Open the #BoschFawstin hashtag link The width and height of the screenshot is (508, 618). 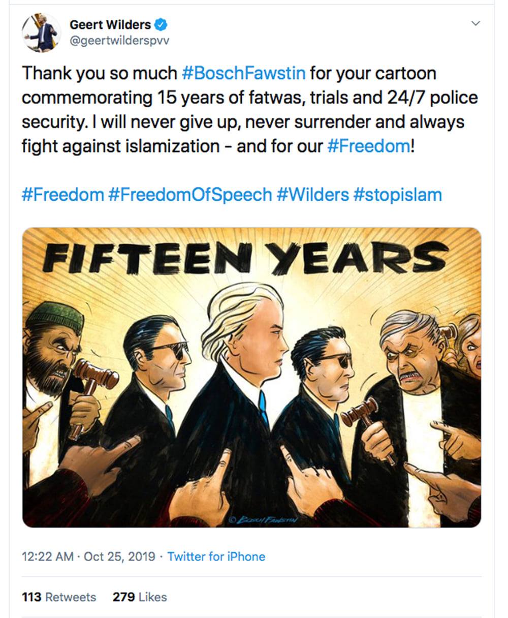click(244, 74)
